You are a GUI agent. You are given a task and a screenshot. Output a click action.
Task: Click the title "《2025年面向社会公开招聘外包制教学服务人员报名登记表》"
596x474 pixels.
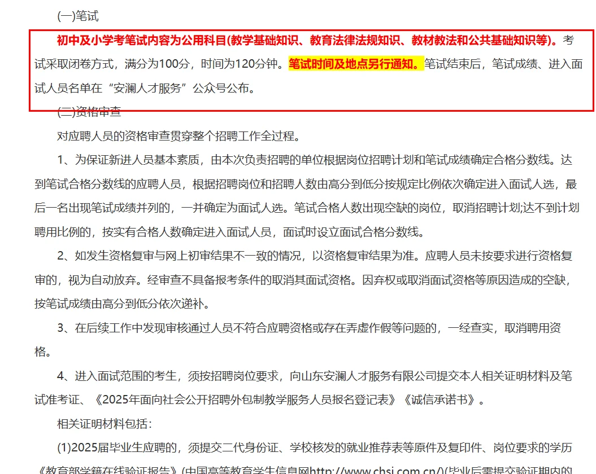246,400
